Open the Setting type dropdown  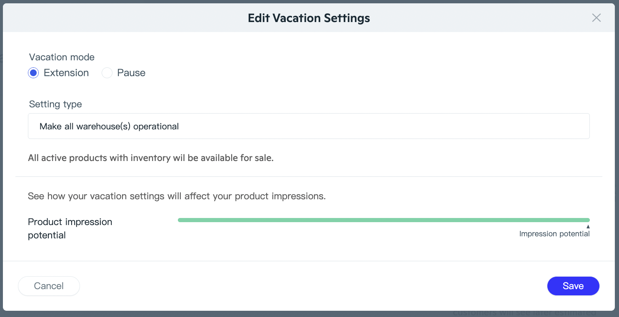click(309, 126)
